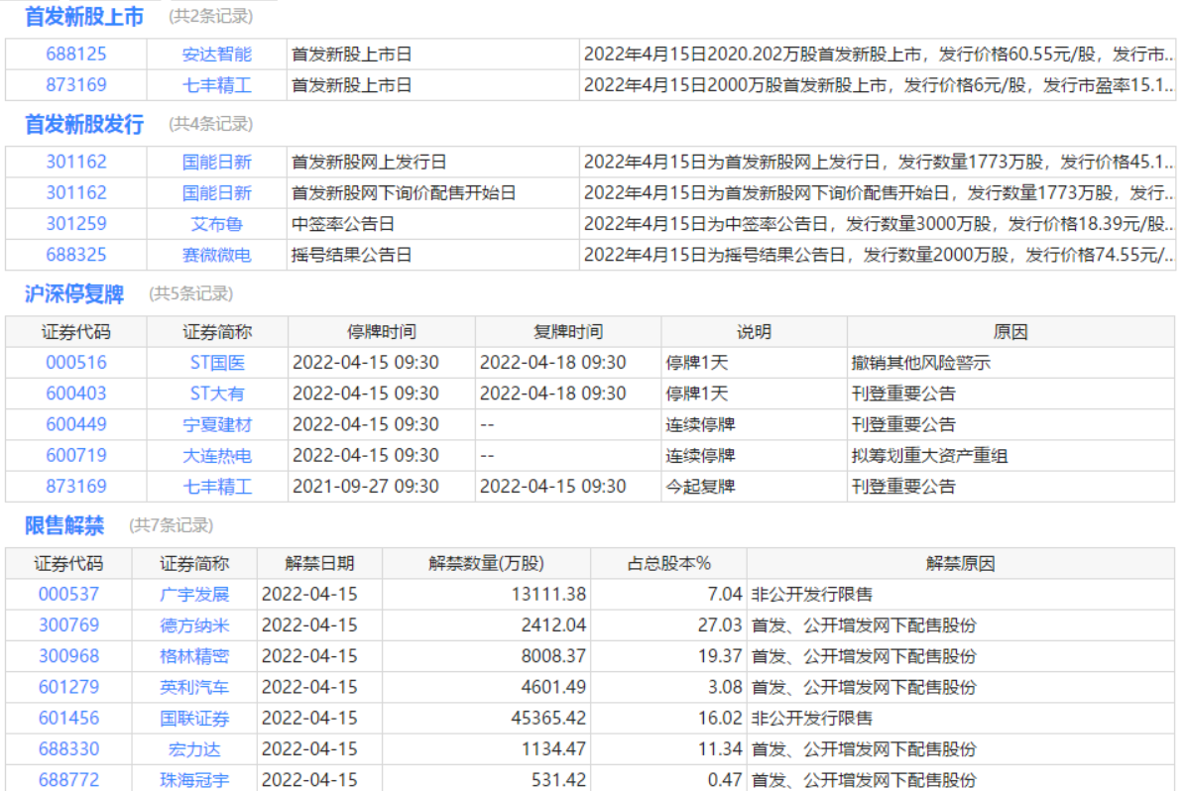Click the 解禁日期 column header
This screenshot has height=791, width=1188.
click(x=319, y=564)
